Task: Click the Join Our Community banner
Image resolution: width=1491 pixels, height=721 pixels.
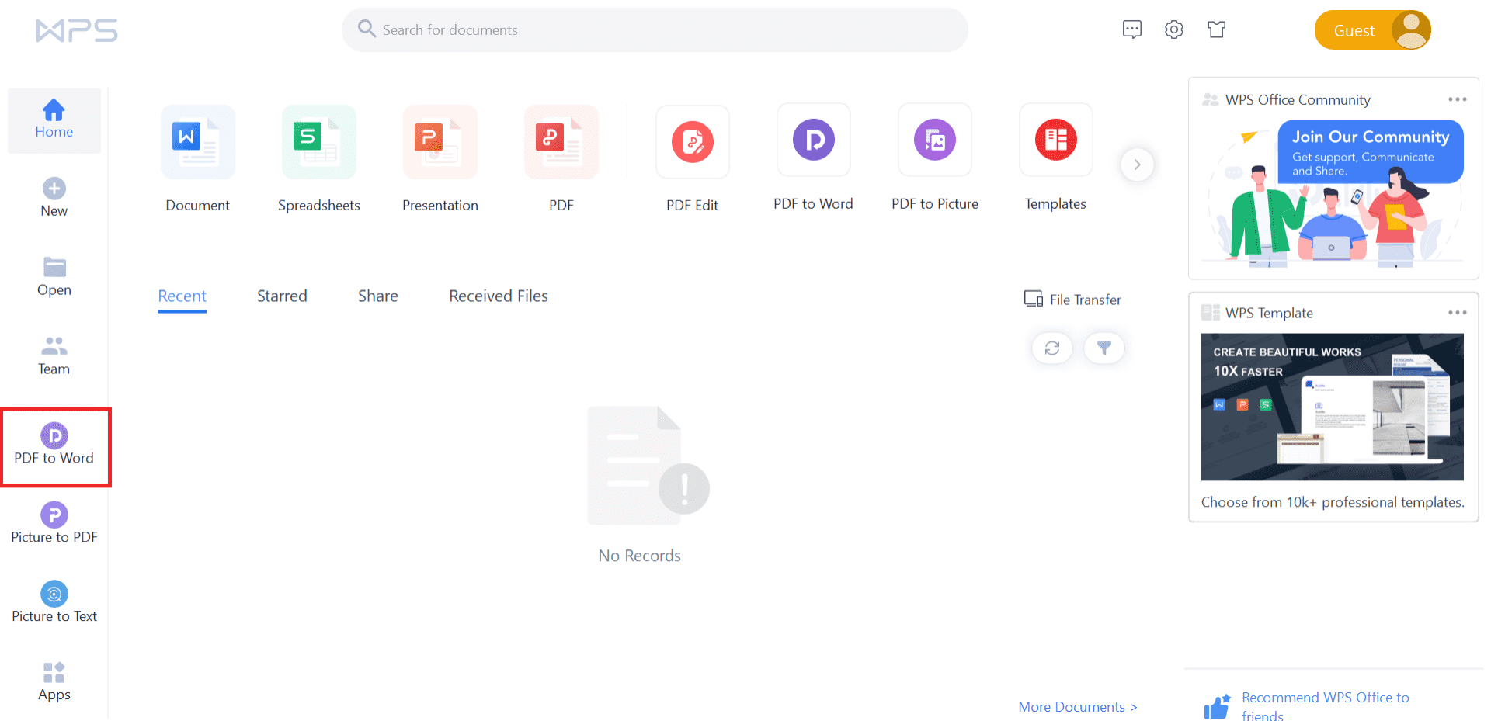Action: pyautogui.click(x=1333, y=194)
